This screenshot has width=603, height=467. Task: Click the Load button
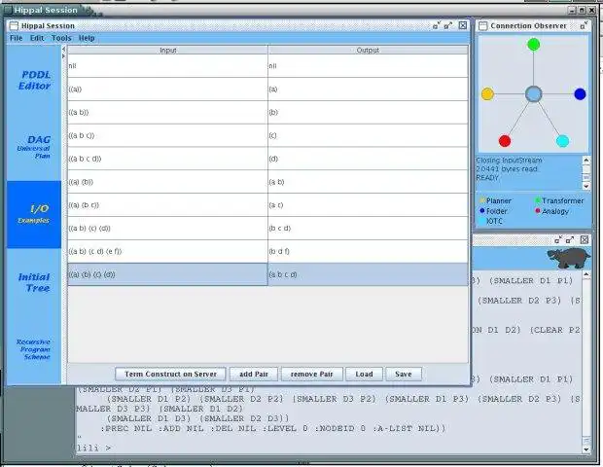364,374
